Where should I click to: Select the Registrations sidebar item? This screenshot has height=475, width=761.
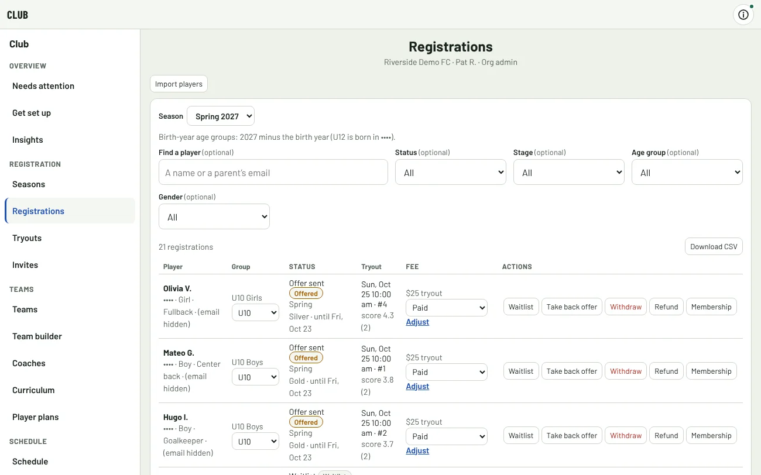coord(70,211)
